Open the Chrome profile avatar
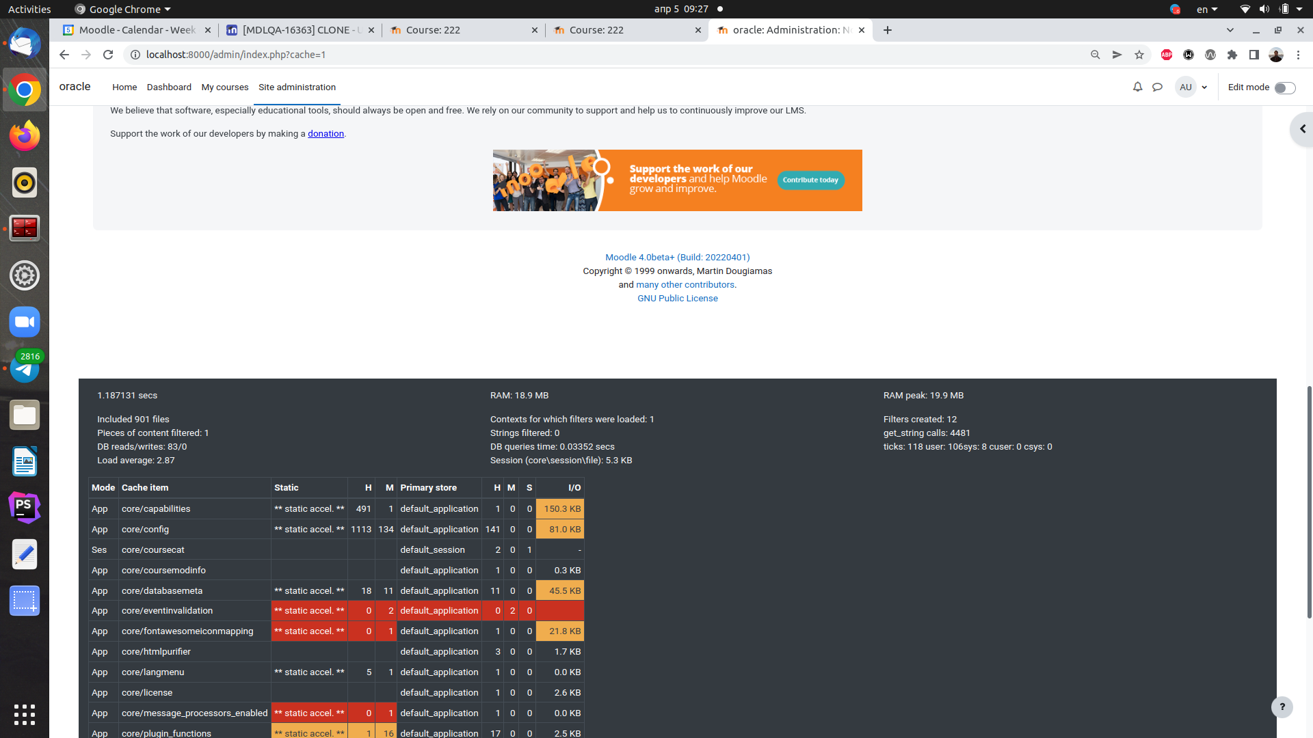This screenshot has width=1313, height=738. coord(1276,55)
